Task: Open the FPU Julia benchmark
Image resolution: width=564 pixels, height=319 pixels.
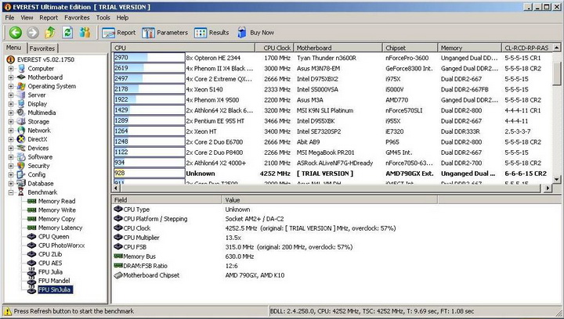Action: (50, 272)
